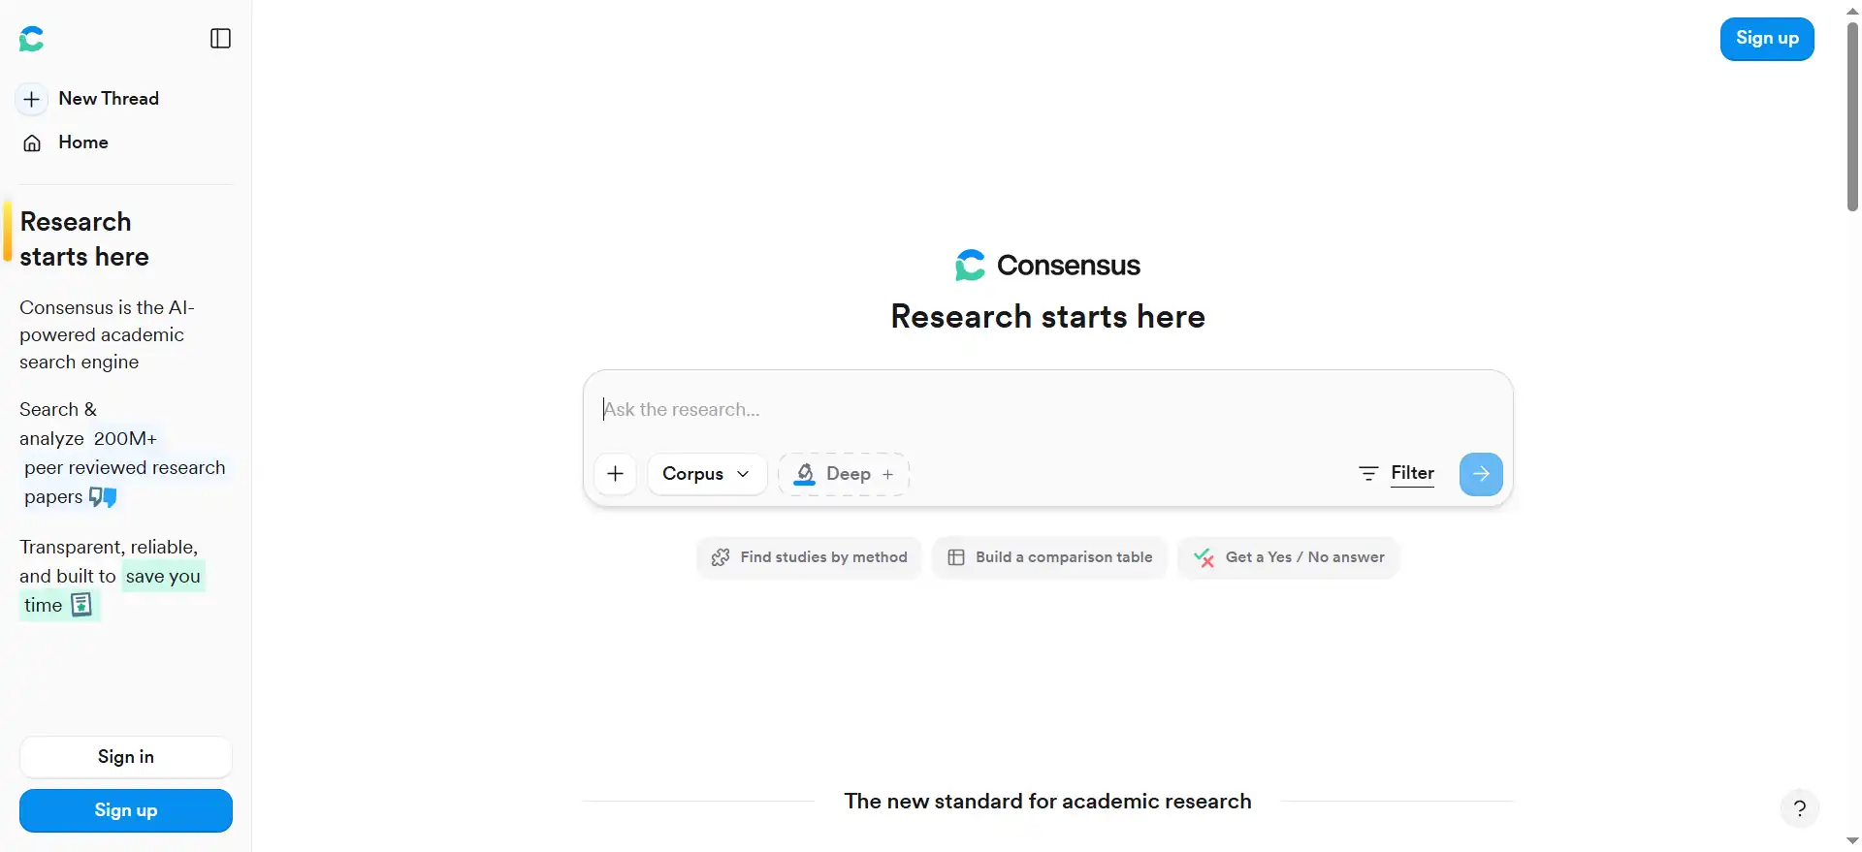Click the Corpus chevron arrow
1862x852 pixels.
(743, 474)
